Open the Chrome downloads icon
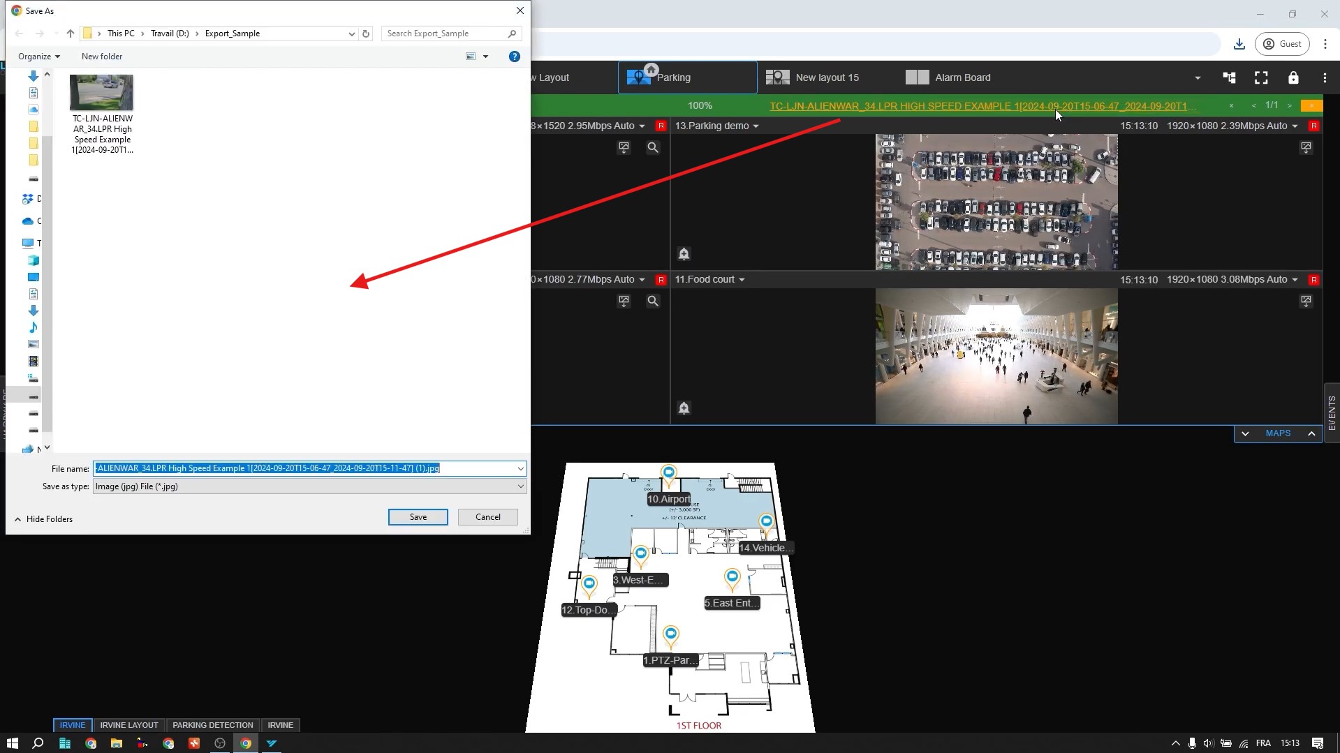This screenshot has height=753, width=1340. click(x=1239, y=44)
